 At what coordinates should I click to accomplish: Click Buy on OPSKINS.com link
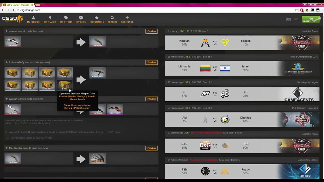(x=76, y=108)
